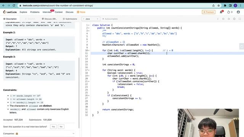The height and width of the screenshot is (137, 244).
Task: Click the streak fire counter icon
Action: tap(229, 12)
